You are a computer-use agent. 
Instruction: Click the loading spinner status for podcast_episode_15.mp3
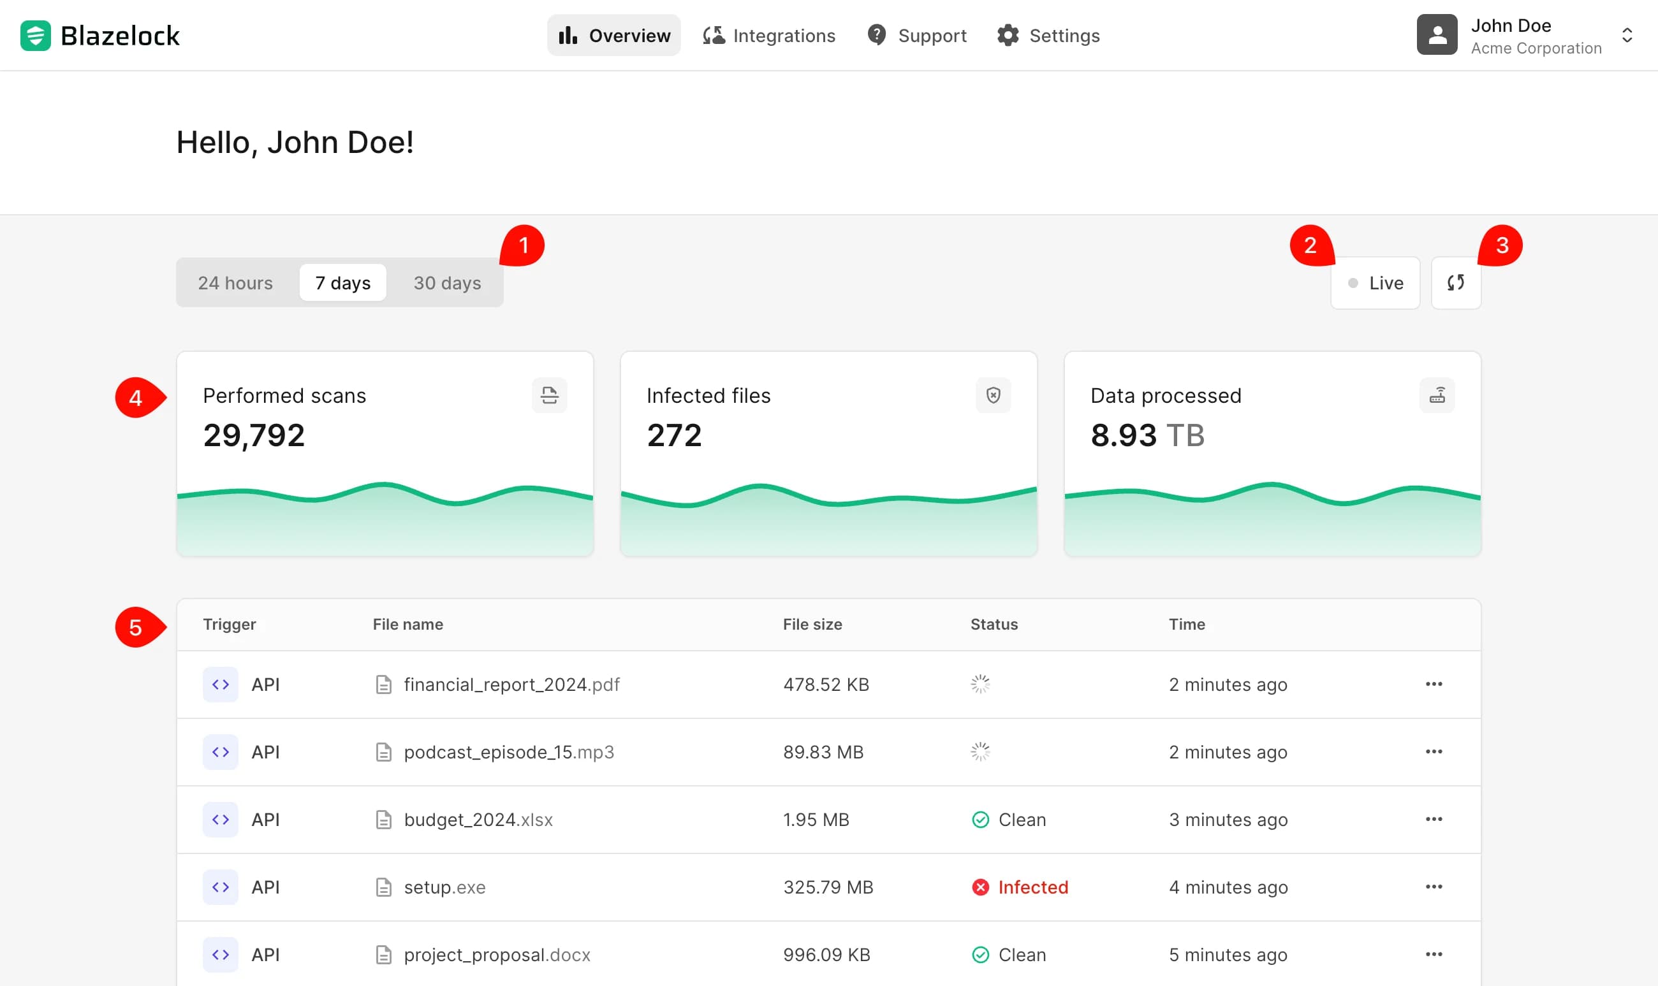pyautogui.click(x=981, y=751)
